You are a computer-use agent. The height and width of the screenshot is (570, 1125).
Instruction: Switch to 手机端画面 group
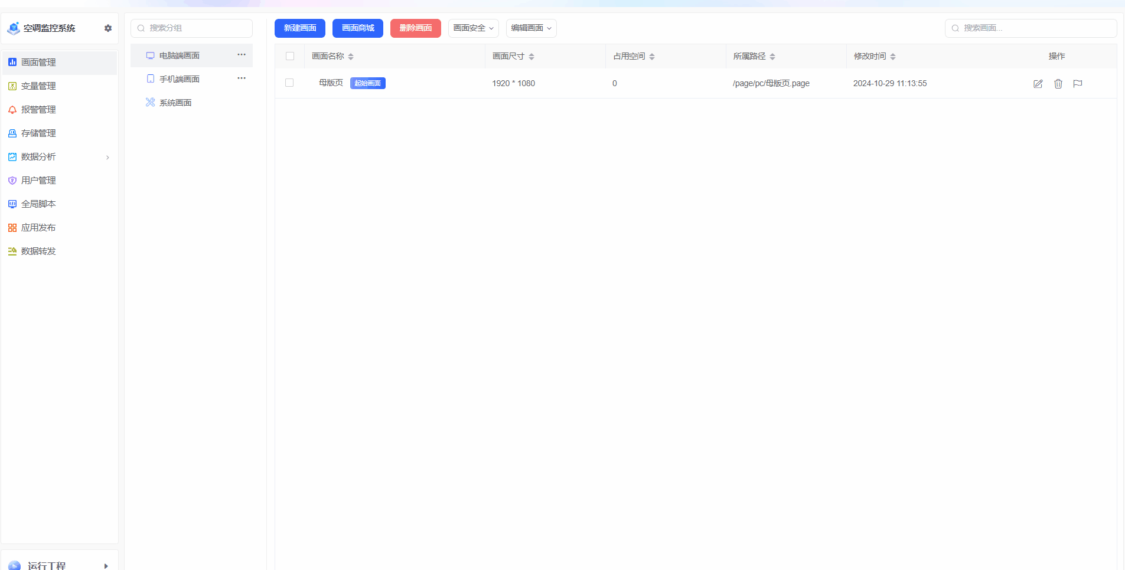179,78
